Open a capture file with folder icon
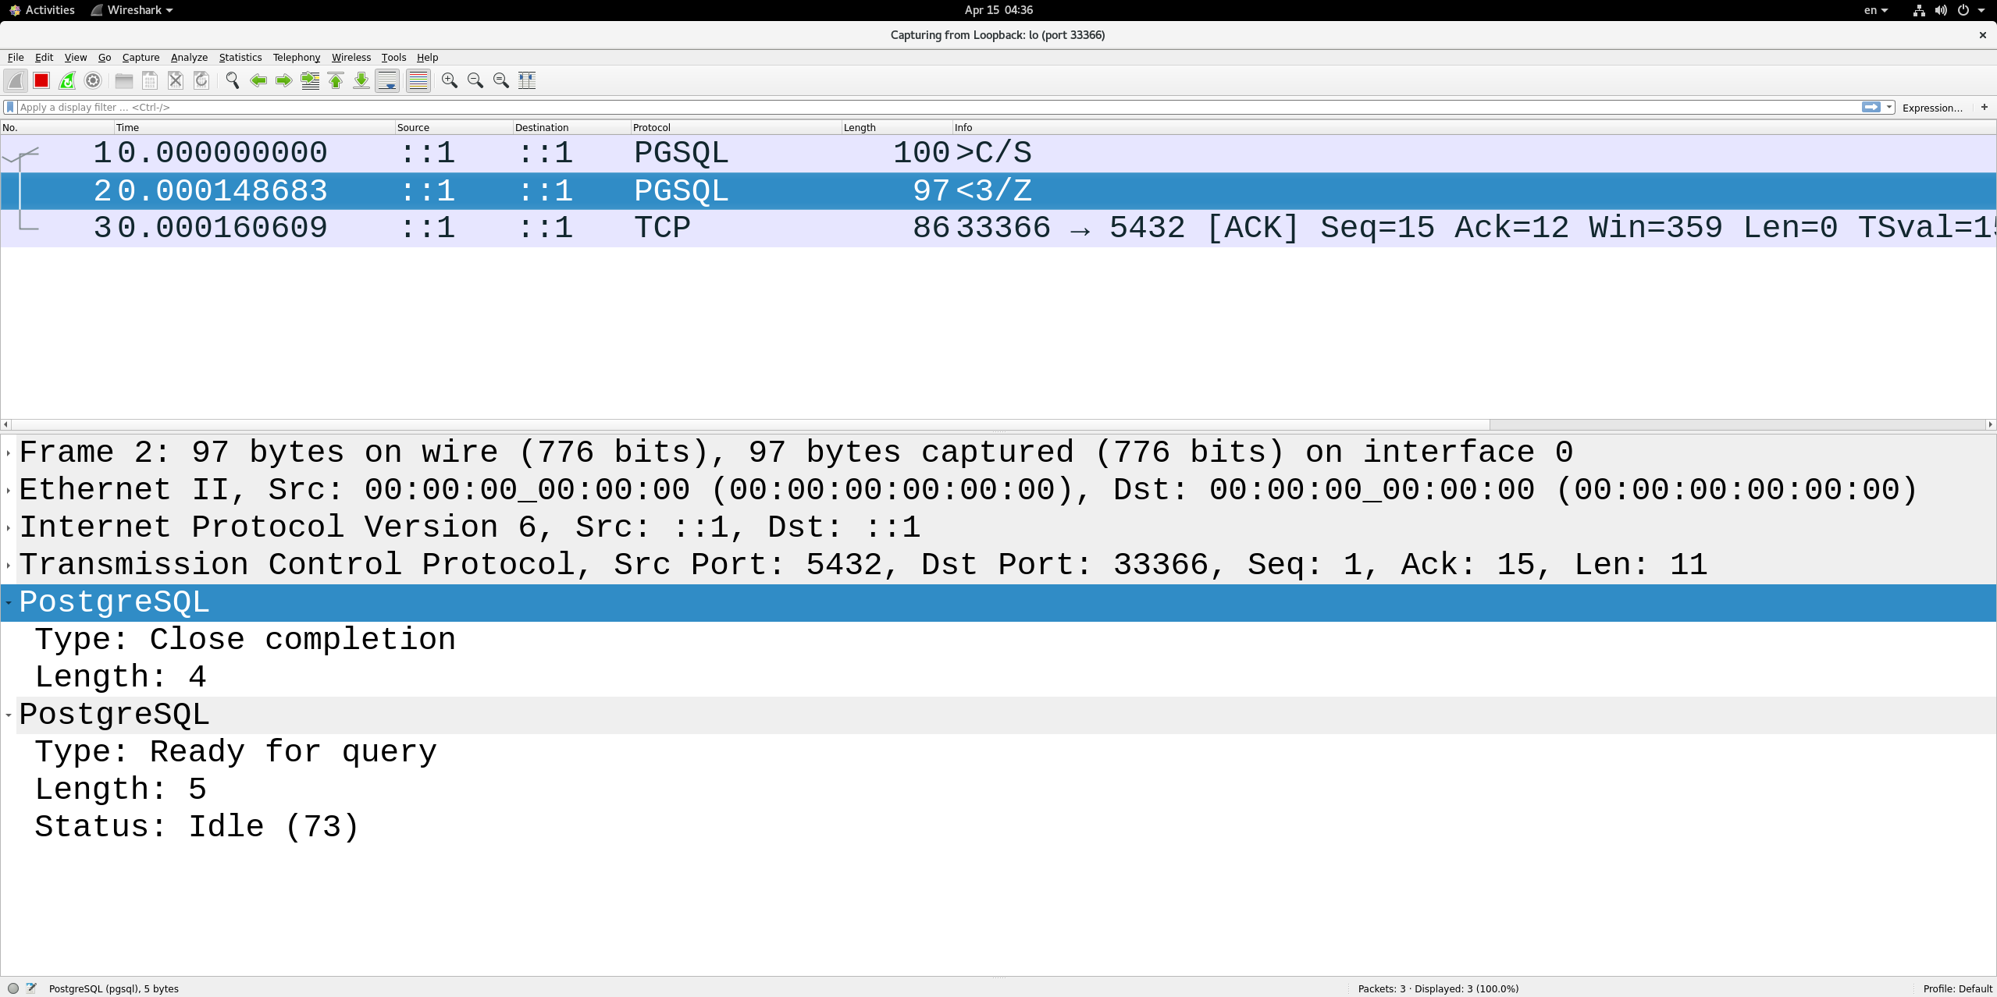The image size is (1997, 997). (x=124, y=80)
